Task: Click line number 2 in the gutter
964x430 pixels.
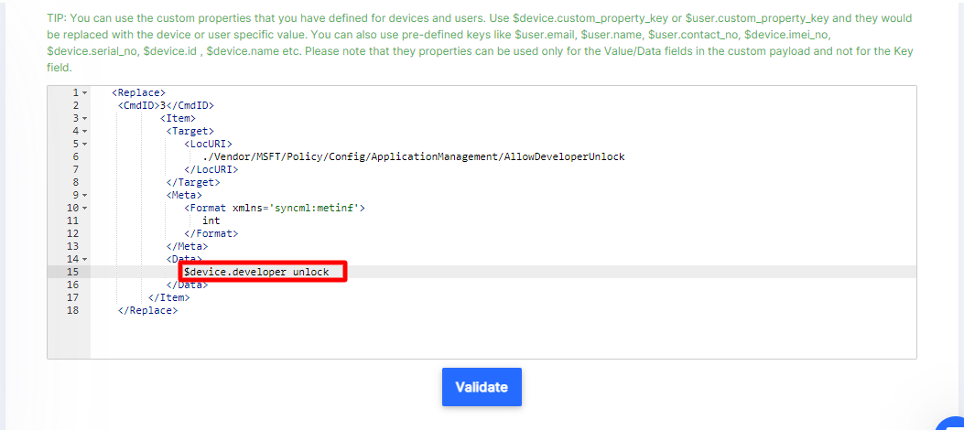Action: coord(76,105)
